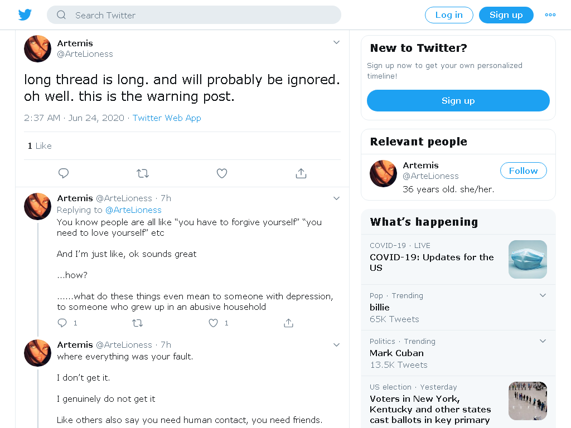Viewport: 571px width, 428px height.
Task: Follow Artemis in Relevant people
Action: point(523,171)
